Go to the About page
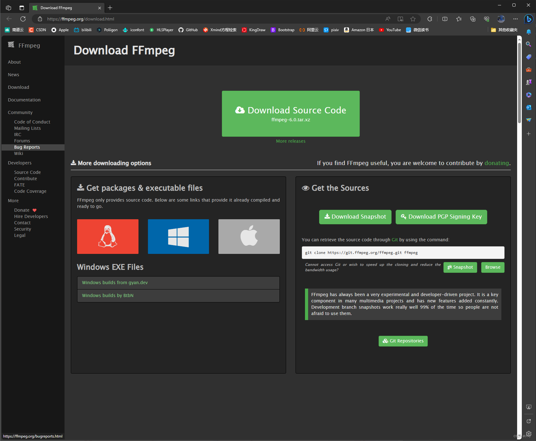Viewport: 536px width, 441px height. click(x=14, y=62)
